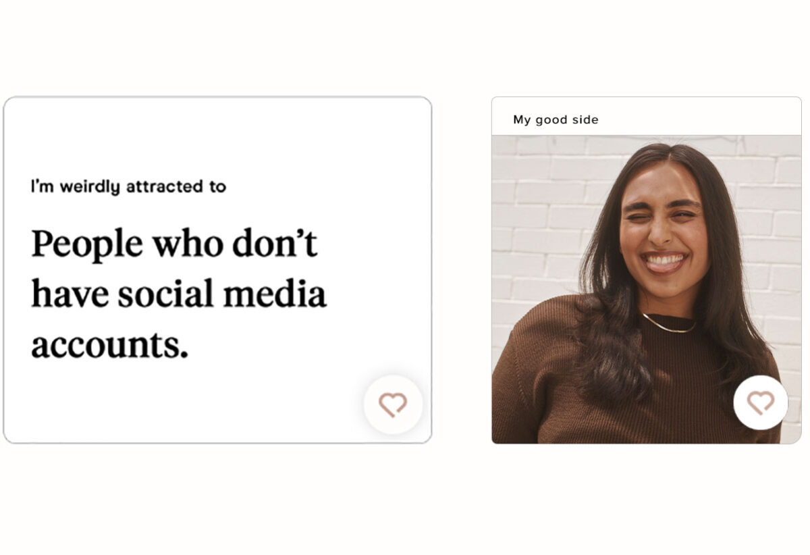Click the gold necklace in the photo
The image size is (810, 555).
pos(668,325)
